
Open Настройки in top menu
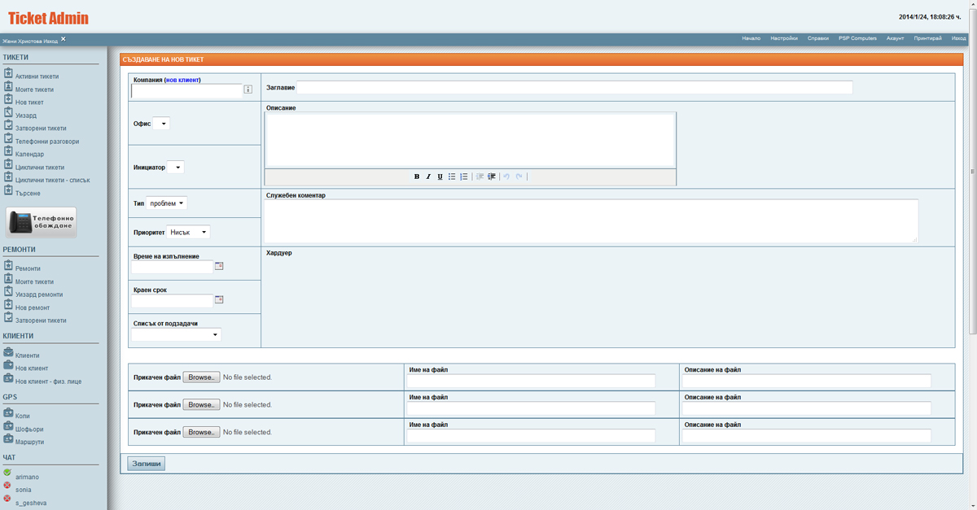pyautogui.click(x=784, y=38)
